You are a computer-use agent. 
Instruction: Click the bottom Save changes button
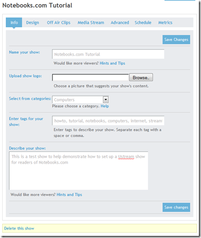point(176,207)
